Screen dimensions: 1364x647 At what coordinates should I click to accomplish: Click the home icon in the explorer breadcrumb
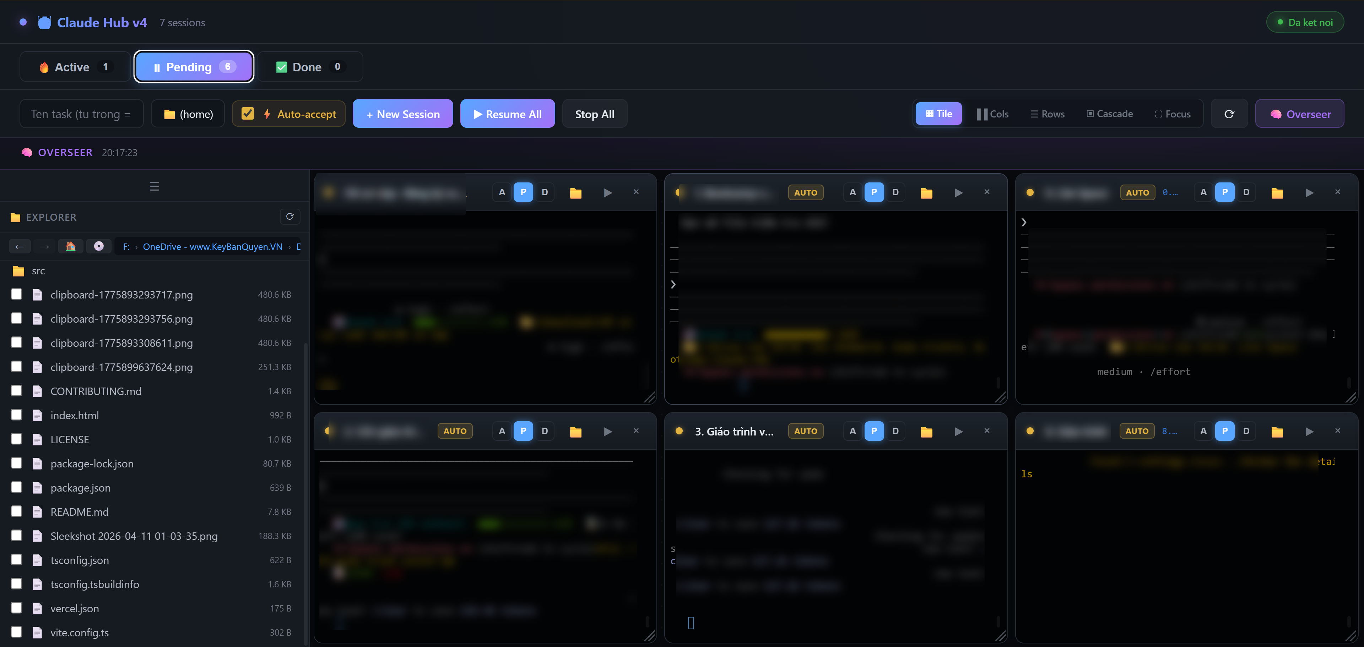70,246
